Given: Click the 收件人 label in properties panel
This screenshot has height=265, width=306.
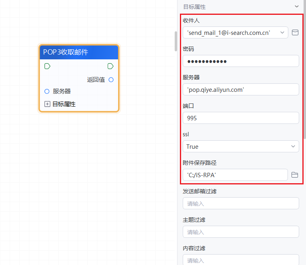Looking at the screenshot, I should [191, 20].
